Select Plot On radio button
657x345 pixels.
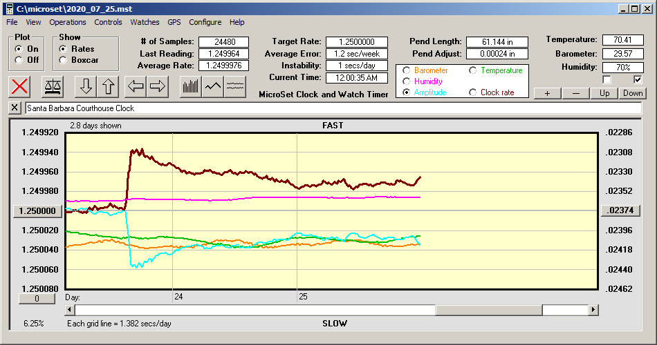click(19, 49)
